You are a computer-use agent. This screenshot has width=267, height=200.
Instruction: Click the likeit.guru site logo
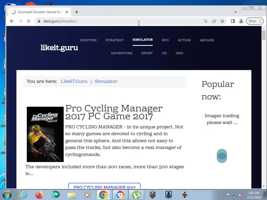[59, 48]
